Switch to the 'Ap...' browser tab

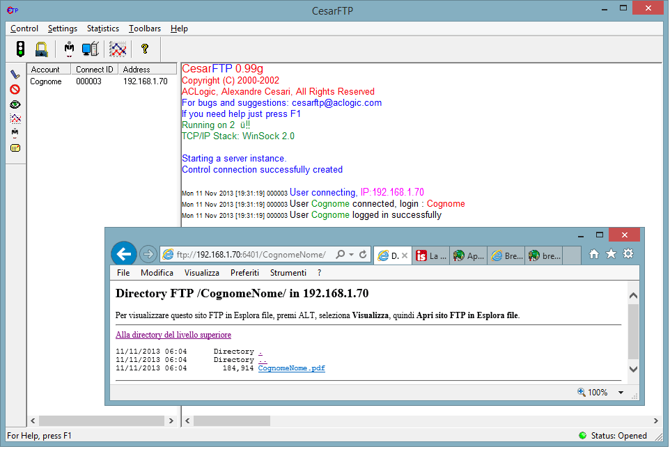(468, 255)
